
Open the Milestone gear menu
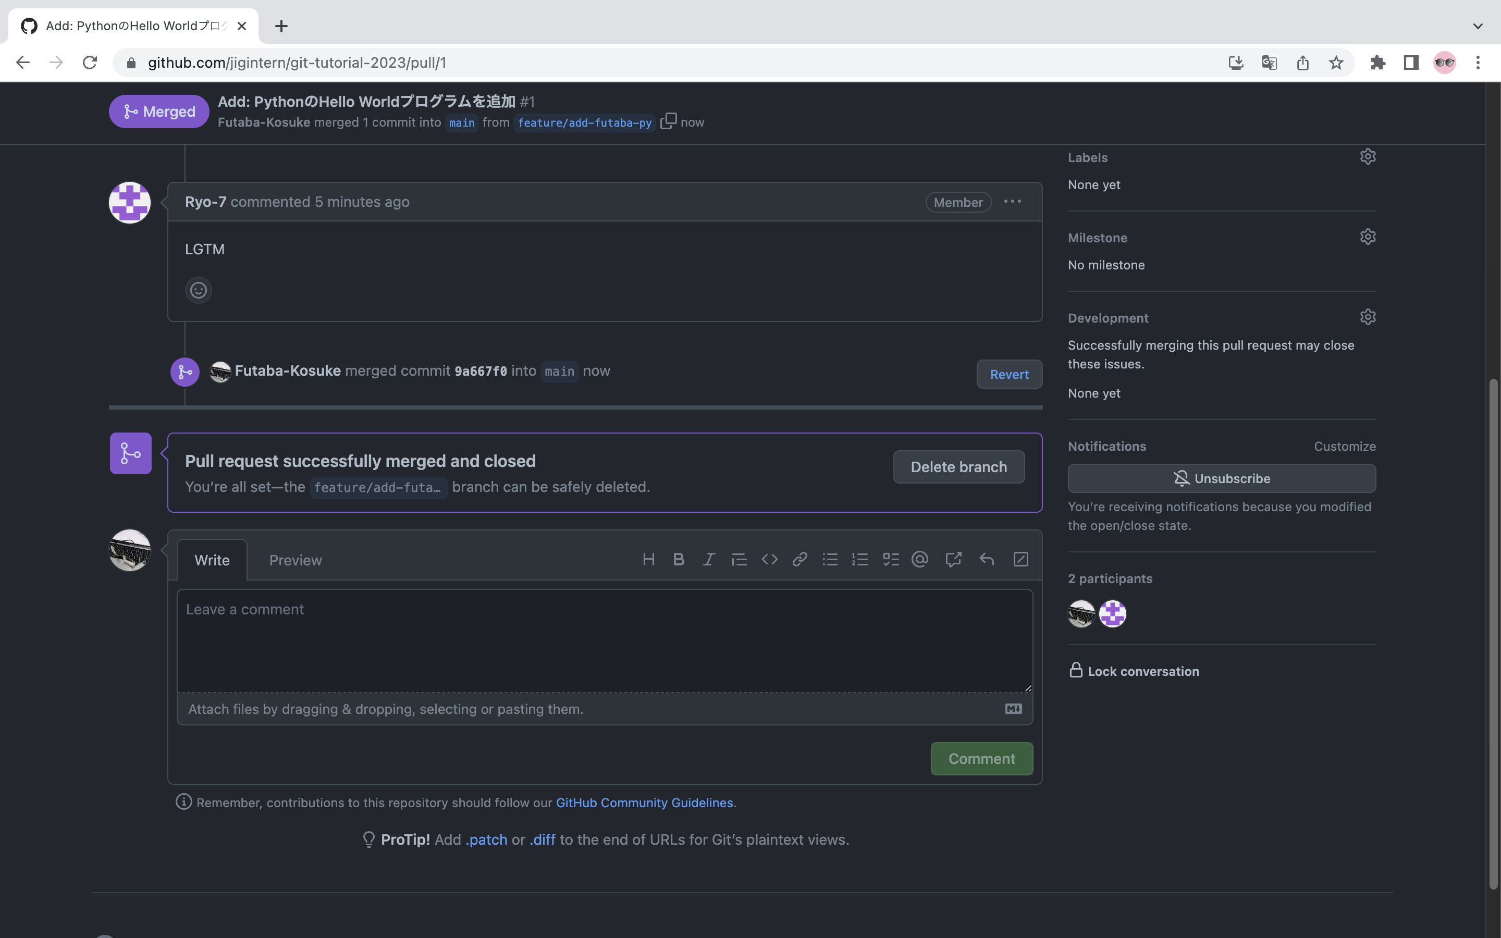(x=1367, y=237)
